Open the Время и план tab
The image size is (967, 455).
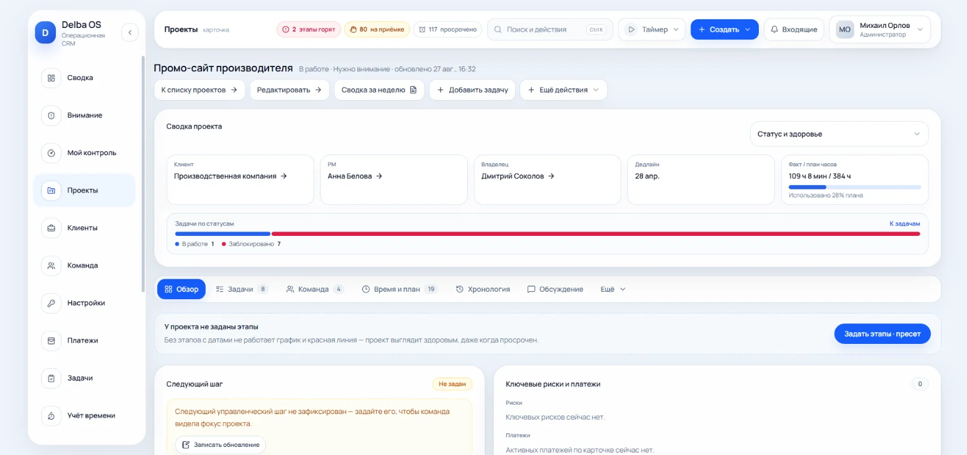[x=400, y=289]
